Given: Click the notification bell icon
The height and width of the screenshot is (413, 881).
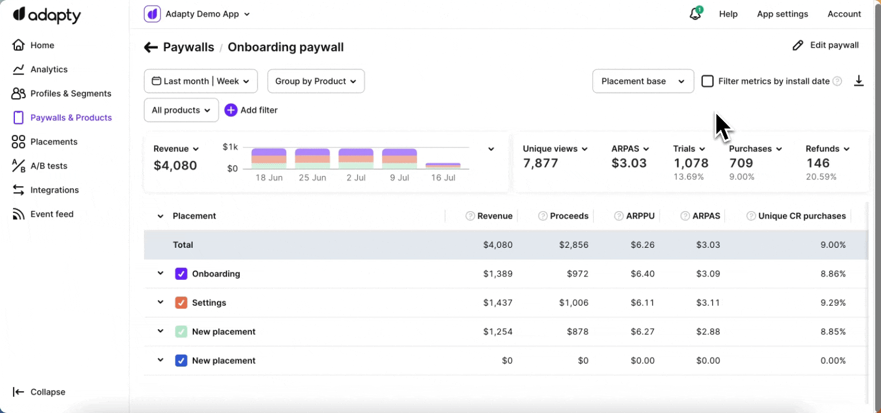Looking at the screenshot, I should pyautogui.click(x=695, y=14).
